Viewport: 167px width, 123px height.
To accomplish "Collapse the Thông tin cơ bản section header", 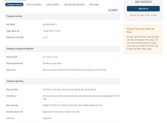I will 62,16.
